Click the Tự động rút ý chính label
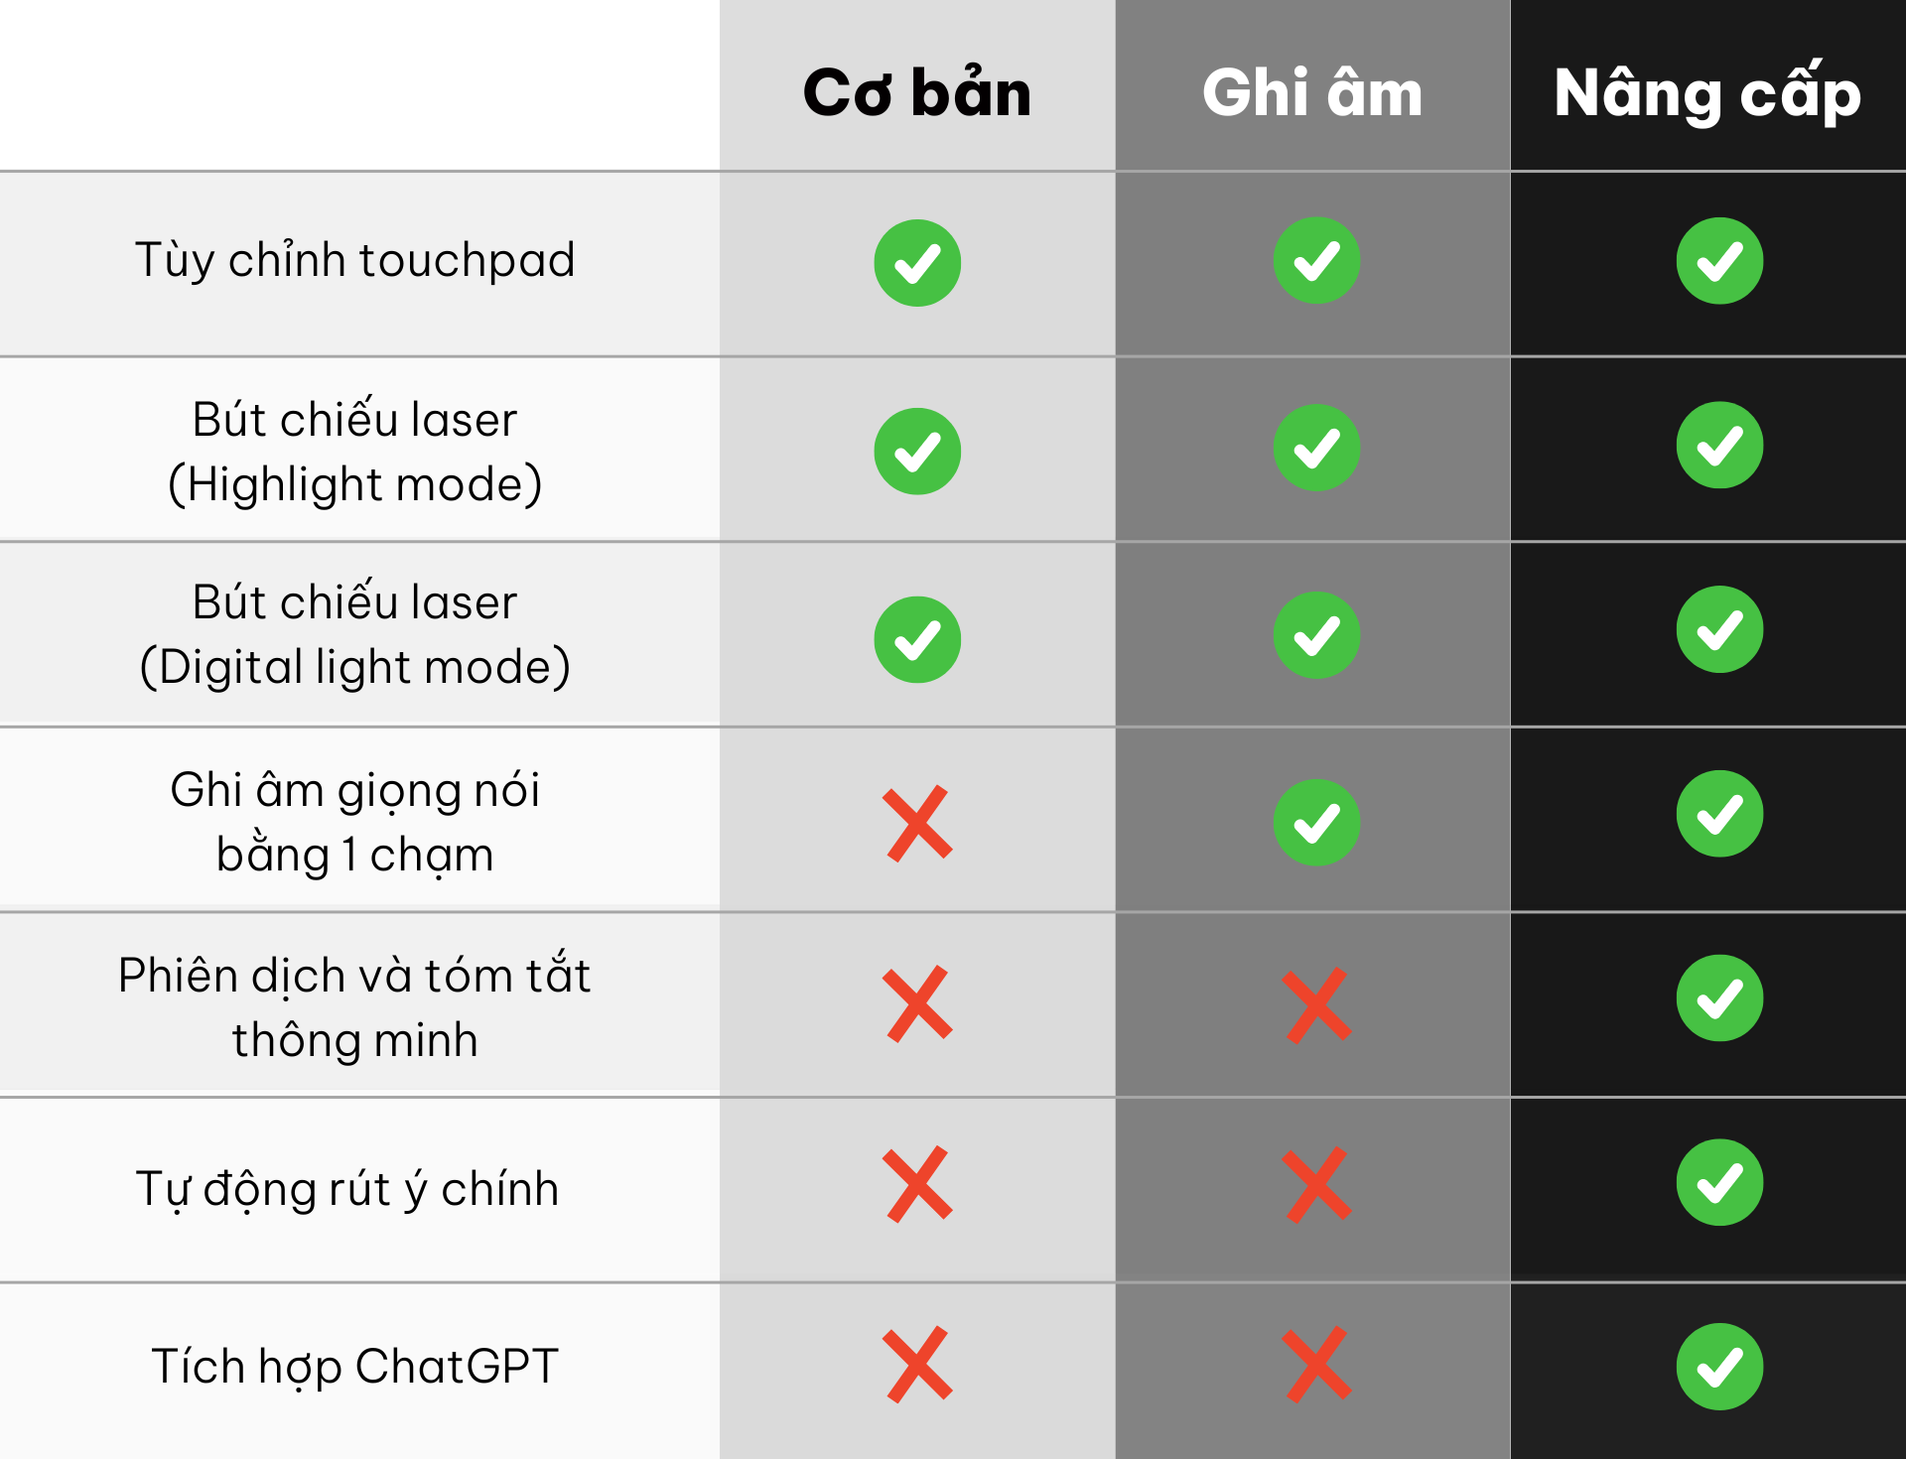 click(347, 1189)
